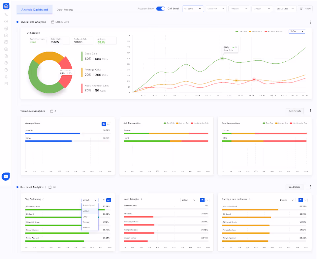Click red Need Attention segment of donut chart
317x259 pixels.
[67, 64]
